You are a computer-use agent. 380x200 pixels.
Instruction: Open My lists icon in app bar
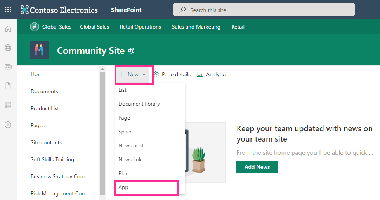pyautogui.click(x=8, y=105)
